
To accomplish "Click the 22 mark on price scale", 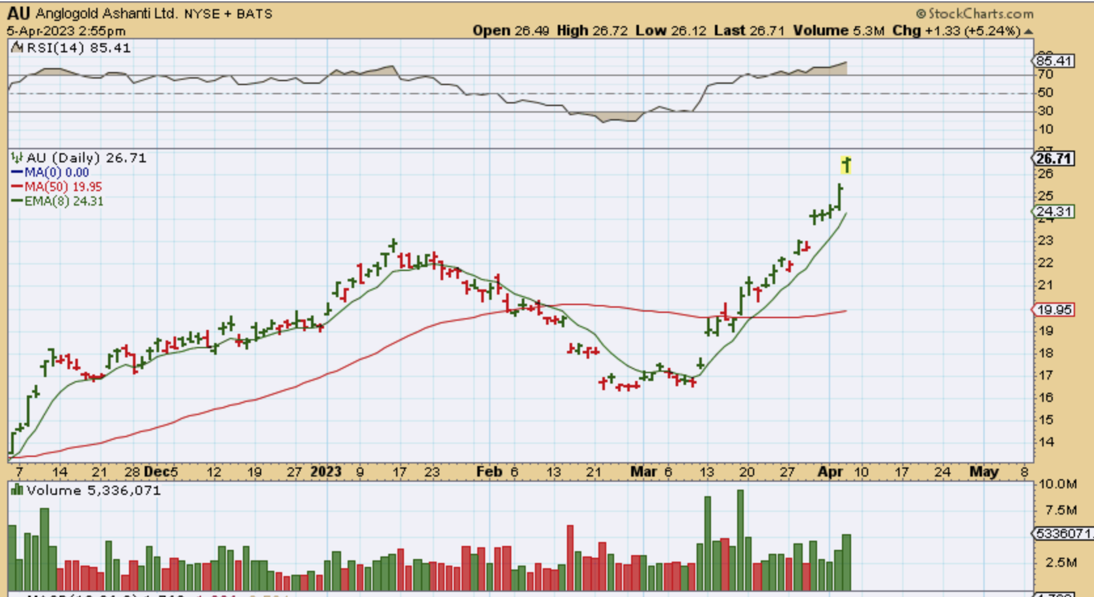I will point(1046,262).
